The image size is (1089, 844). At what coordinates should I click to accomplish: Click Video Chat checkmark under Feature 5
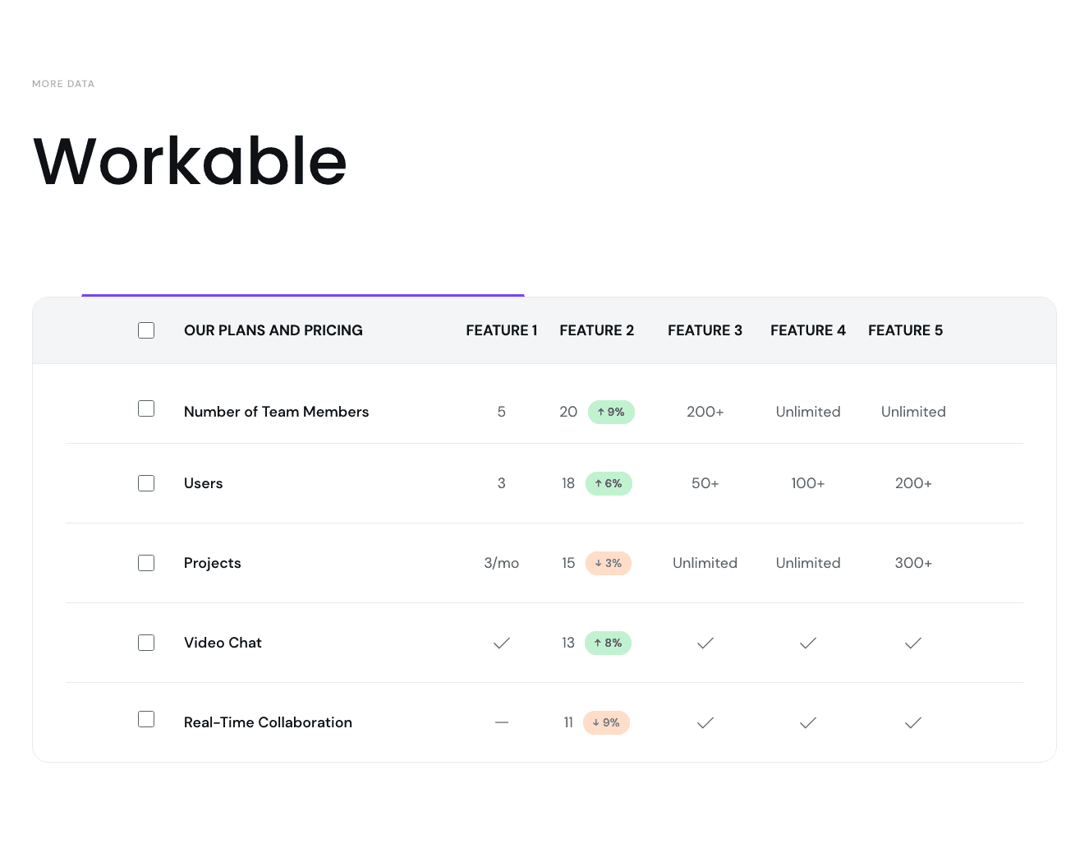[913, 643]
